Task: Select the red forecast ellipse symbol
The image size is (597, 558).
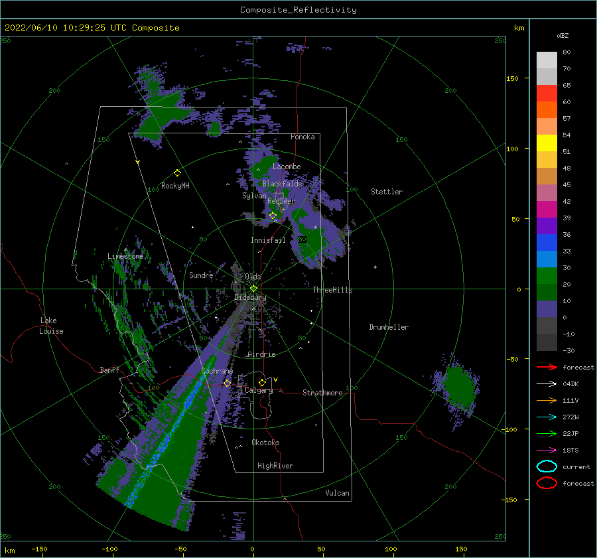Action: [547, 483]
